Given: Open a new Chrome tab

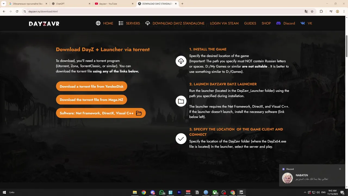Looking at the screenshot, I should 182,4.
